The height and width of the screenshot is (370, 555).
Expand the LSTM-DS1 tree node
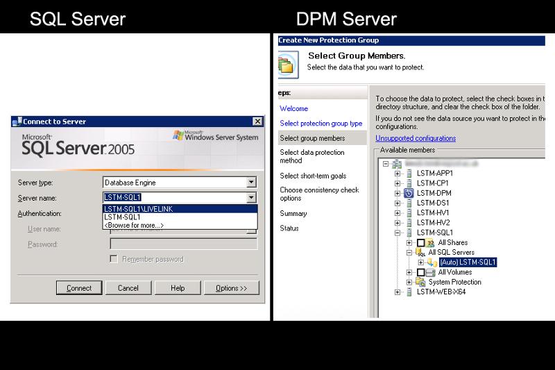[x=398, y=203]
